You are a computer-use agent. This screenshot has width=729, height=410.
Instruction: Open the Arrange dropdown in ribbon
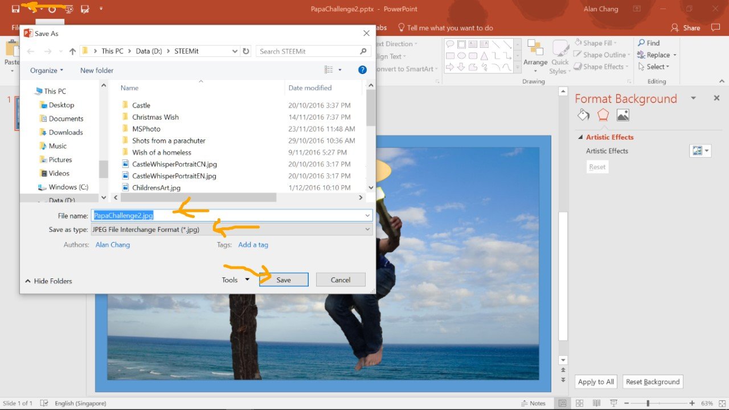click(535, 56)
